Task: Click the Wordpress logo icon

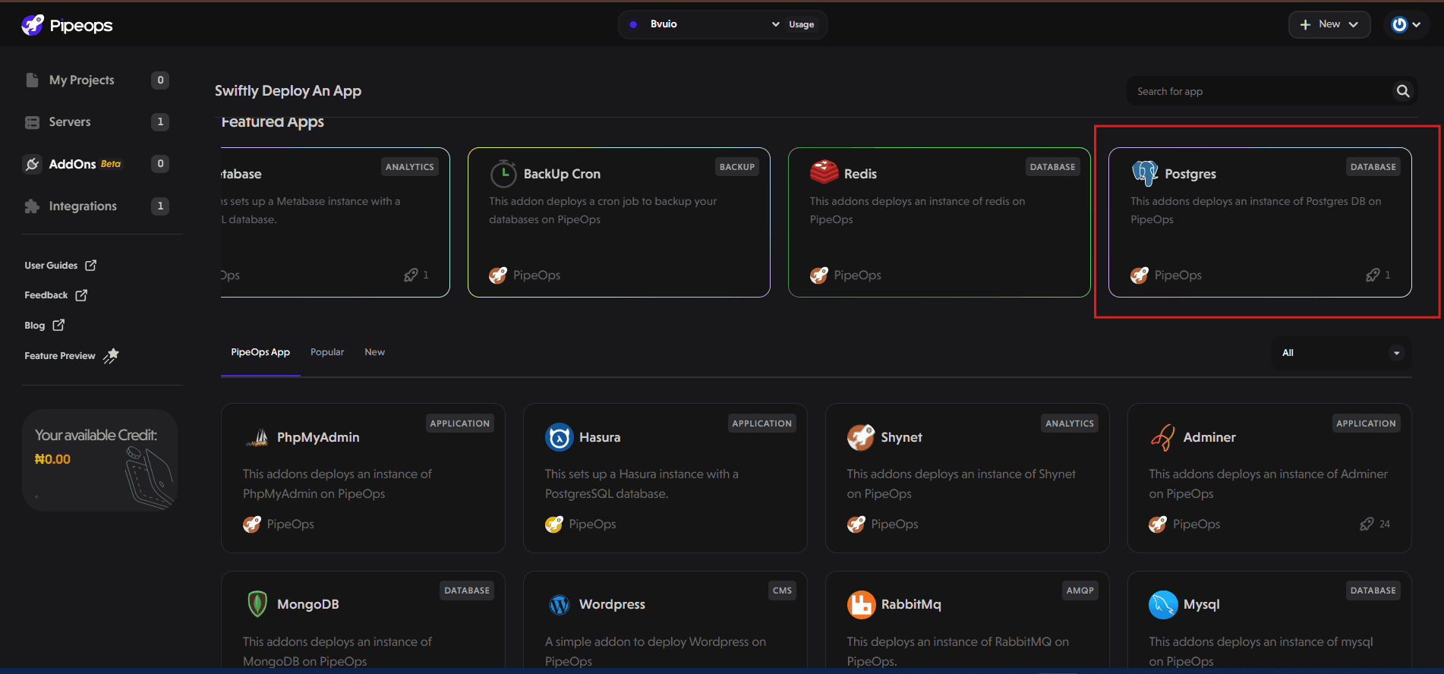Action: [559, 605]
